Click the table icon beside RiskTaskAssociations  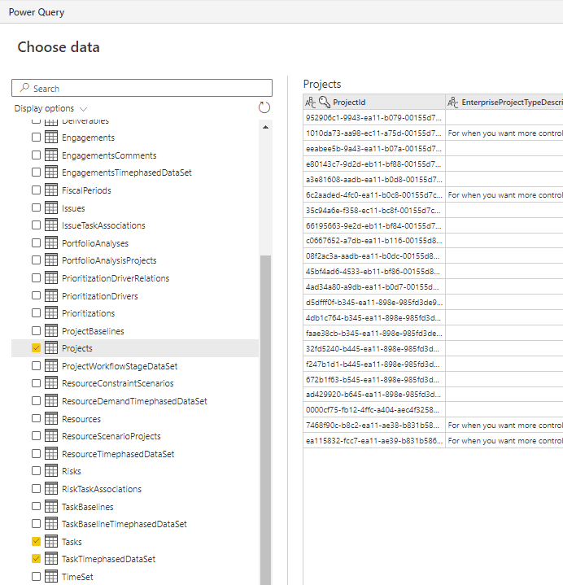click(x=51, y=488)
